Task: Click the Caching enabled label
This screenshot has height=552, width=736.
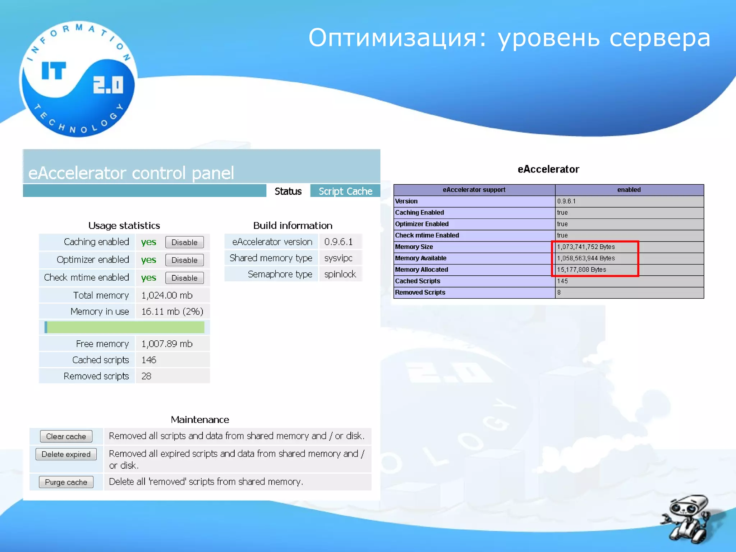Action: 96,242
